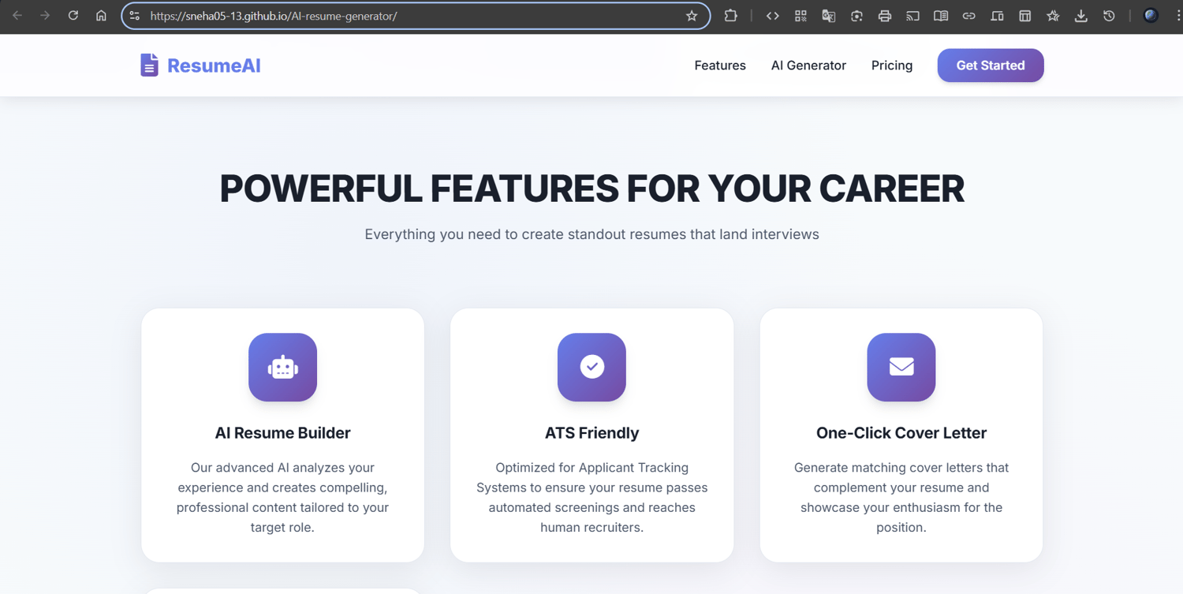
Task: Go to the AI Generator section
Action: 808,65
